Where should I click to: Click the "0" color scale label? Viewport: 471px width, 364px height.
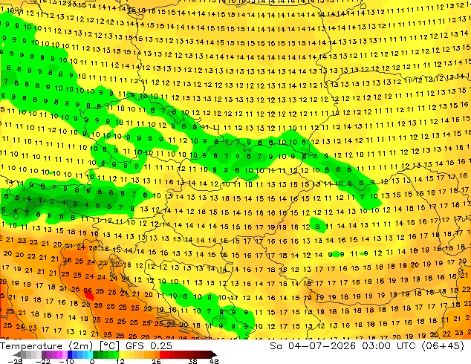92,361
